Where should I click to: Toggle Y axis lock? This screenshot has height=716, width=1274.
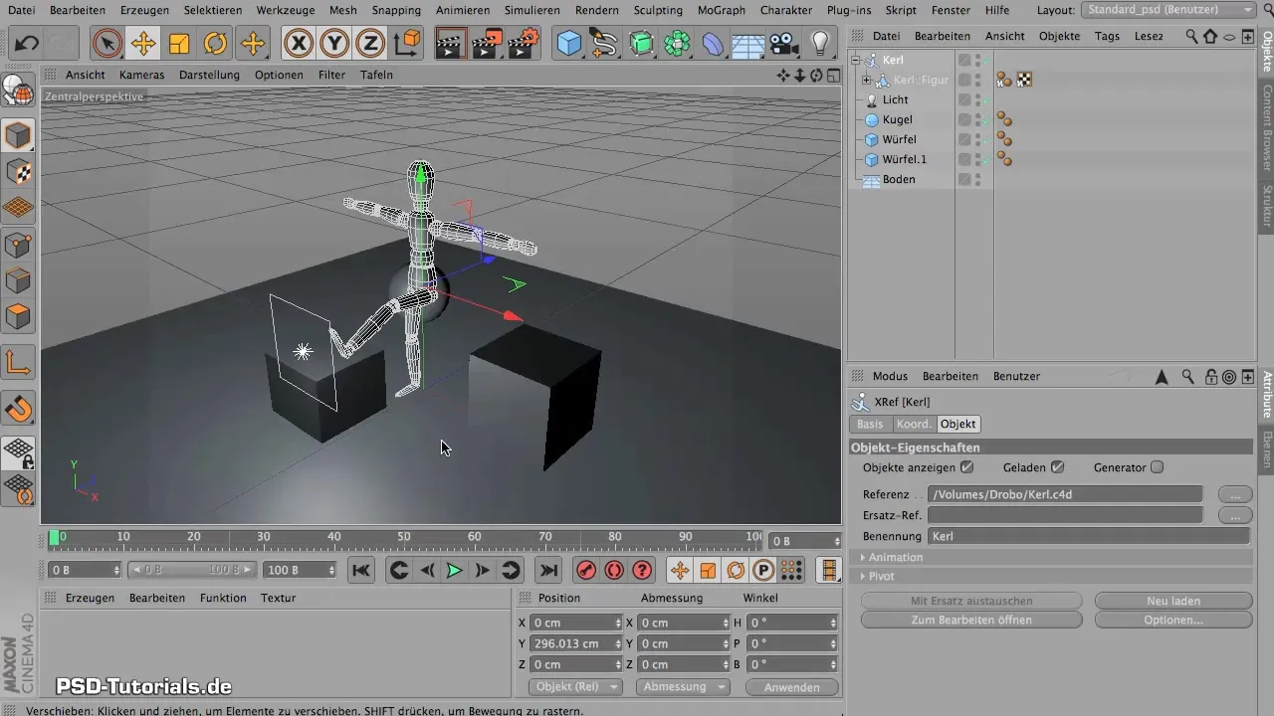pos(334,44)
